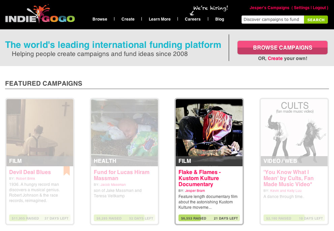The image size is (334, 231).
Task: Visit the Blog link in the header
Action: click(x=220, y=19)
